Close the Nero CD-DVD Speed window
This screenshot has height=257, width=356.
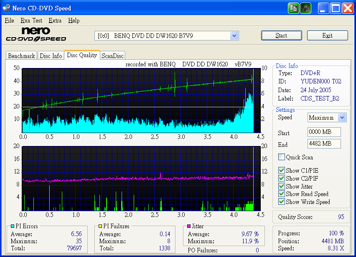point(348,8)
